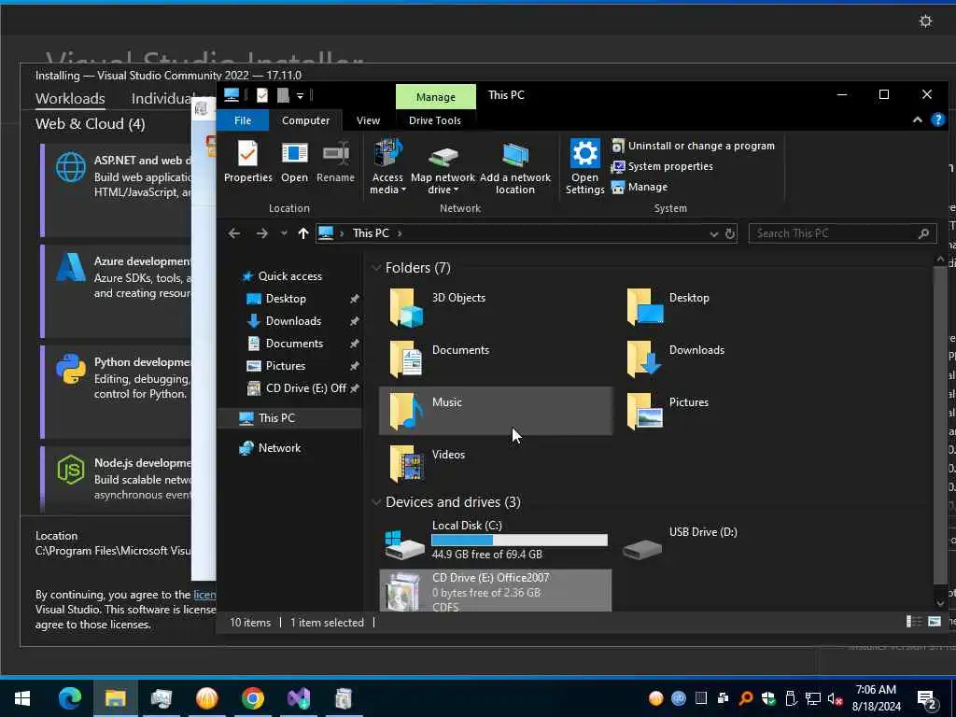The width and height of the screenshot is (956, 717).
Task: Select This PC in the navigation pane
Action: 276,418
